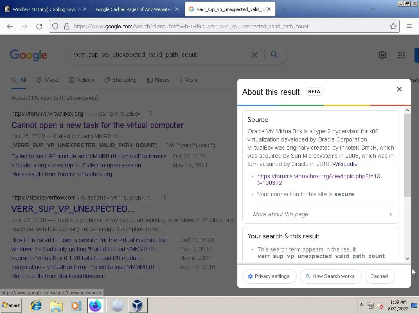Select the Maps search filter

point(47,80)
